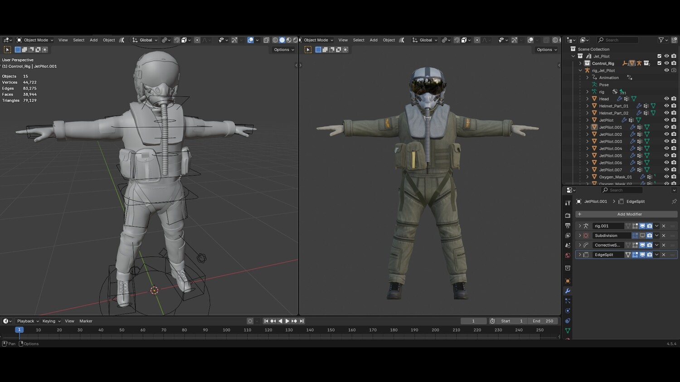Open the Add menu in right viewport
This screenshot has width=680, height=382.
pyautogui.click(x=373, y=40)
